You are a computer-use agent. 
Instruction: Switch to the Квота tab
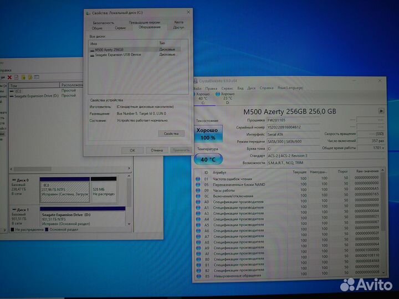(179, 22)
